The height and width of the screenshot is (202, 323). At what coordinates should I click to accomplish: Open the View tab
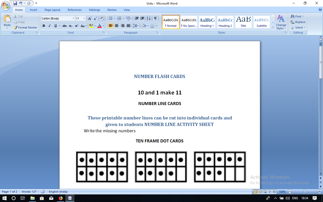127,10
